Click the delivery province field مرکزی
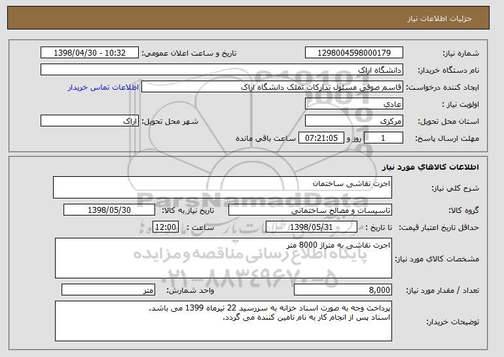Viewport: 504px width, 357px height. 354,121
